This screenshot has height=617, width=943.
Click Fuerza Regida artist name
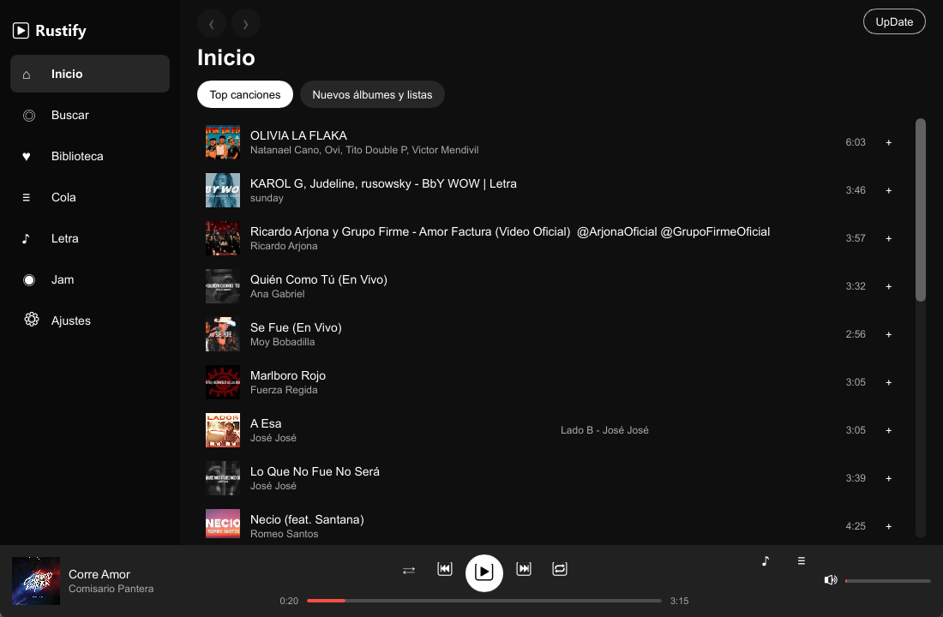click(284, 390)
